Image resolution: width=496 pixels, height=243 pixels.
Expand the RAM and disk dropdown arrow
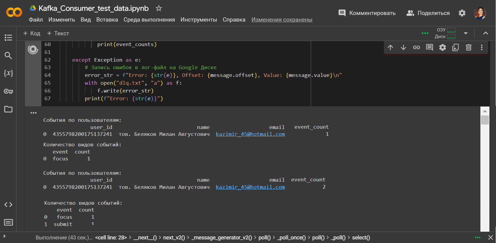(466, 33)
